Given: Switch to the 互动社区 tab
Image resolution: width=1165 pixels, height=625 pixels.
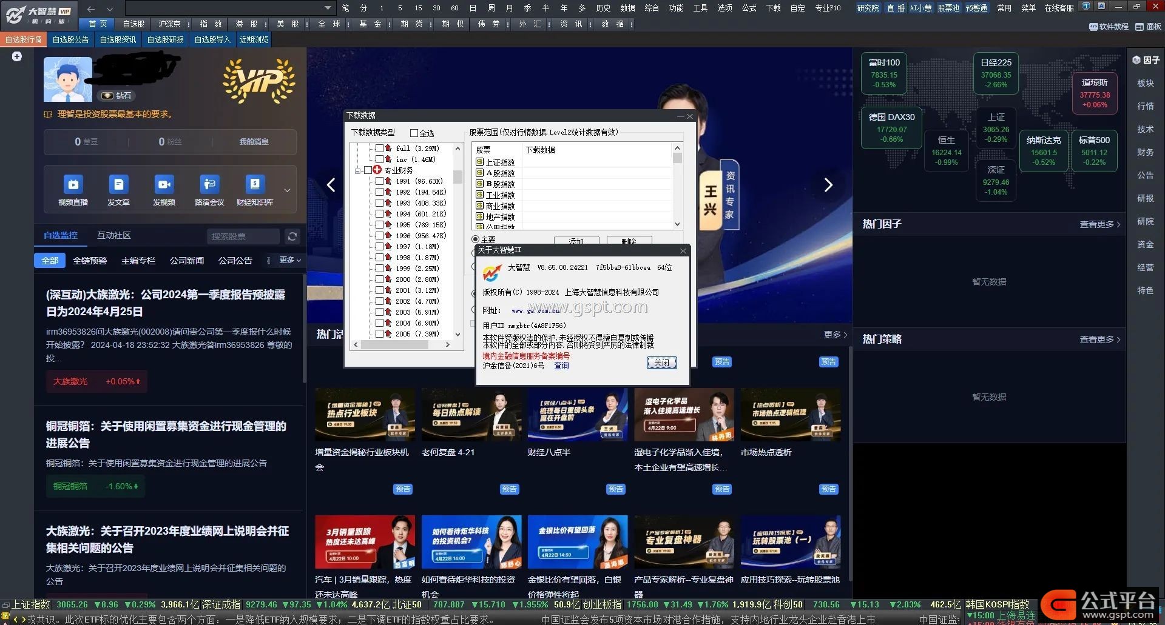Looking at the screenshot, I should tap(114, 235).
